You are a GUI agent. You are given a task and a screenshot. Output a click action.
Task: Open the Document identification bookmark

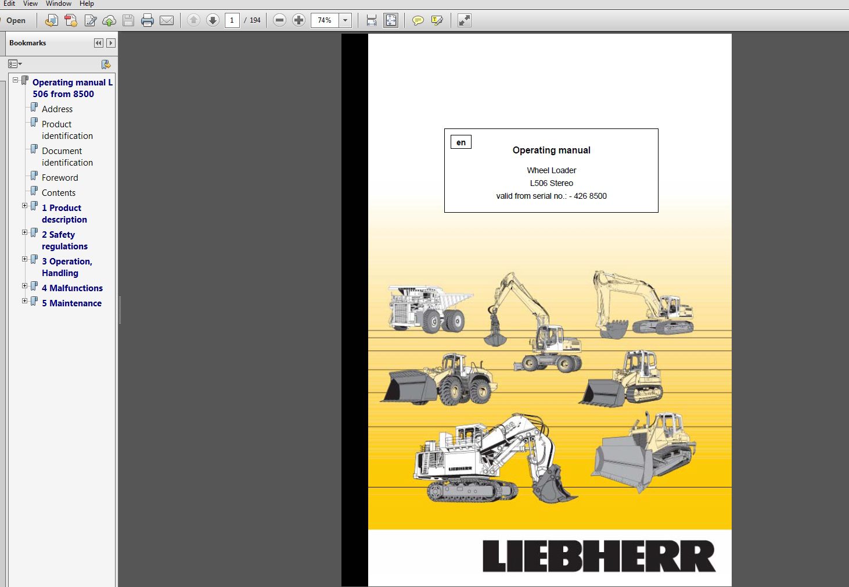coord(67,157)
